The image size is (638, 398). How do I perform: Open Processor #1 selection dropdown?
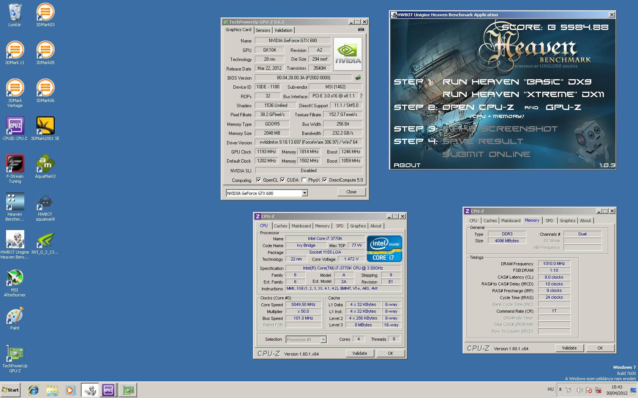tap(323, 340)
